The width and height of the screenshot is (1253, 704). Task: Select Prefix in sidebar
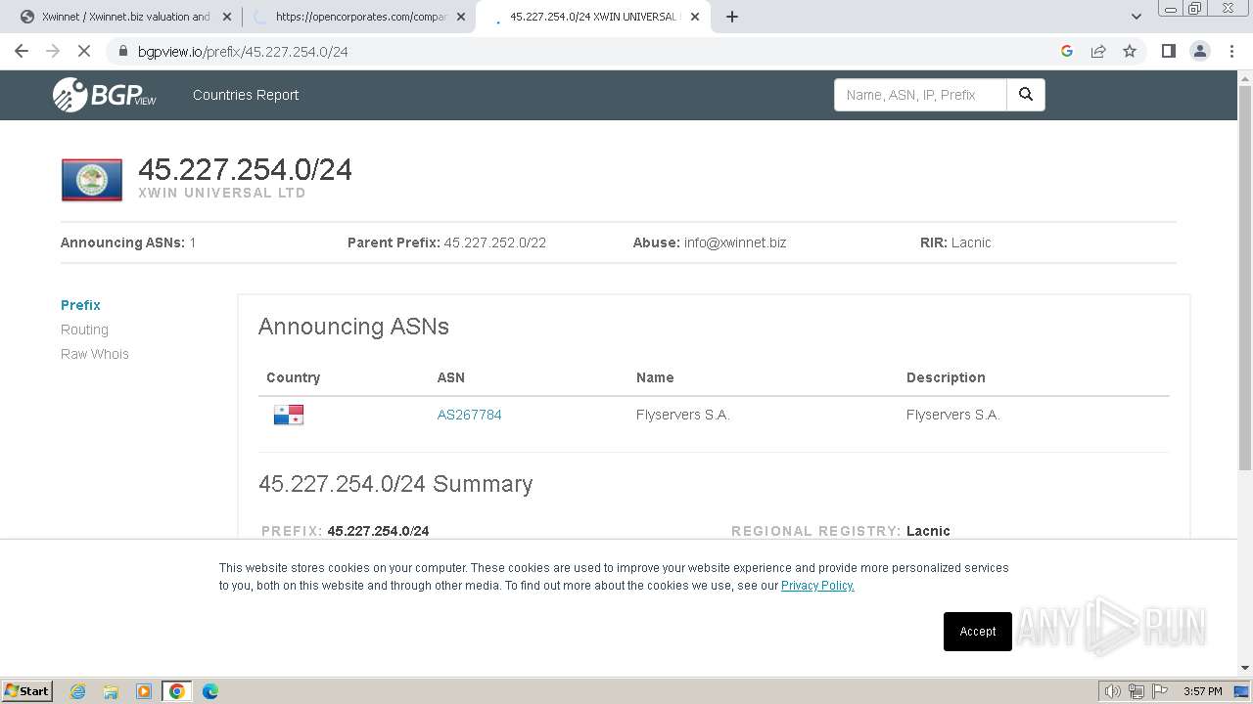point(80,305)
